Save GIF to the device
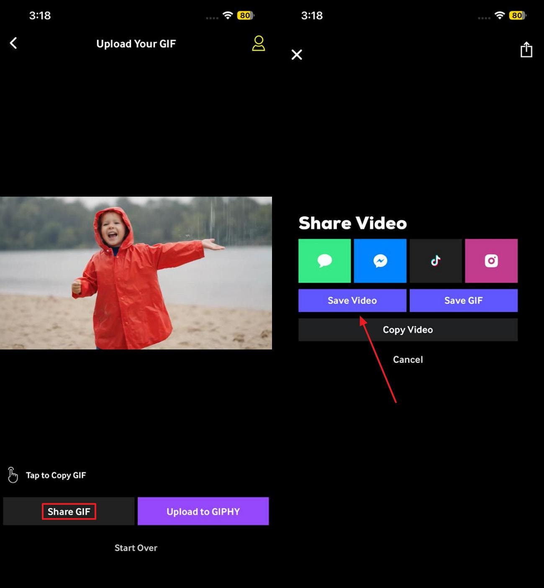Image resolution: width=544 pixels, height=588 pixels. (463, 300)
